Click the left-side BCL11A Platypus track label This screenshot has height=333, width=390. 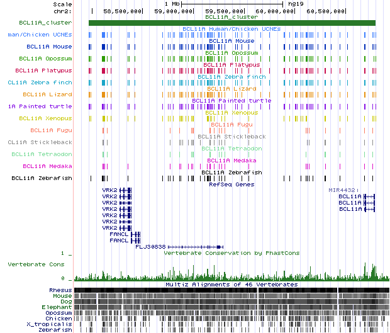[43, 71]
